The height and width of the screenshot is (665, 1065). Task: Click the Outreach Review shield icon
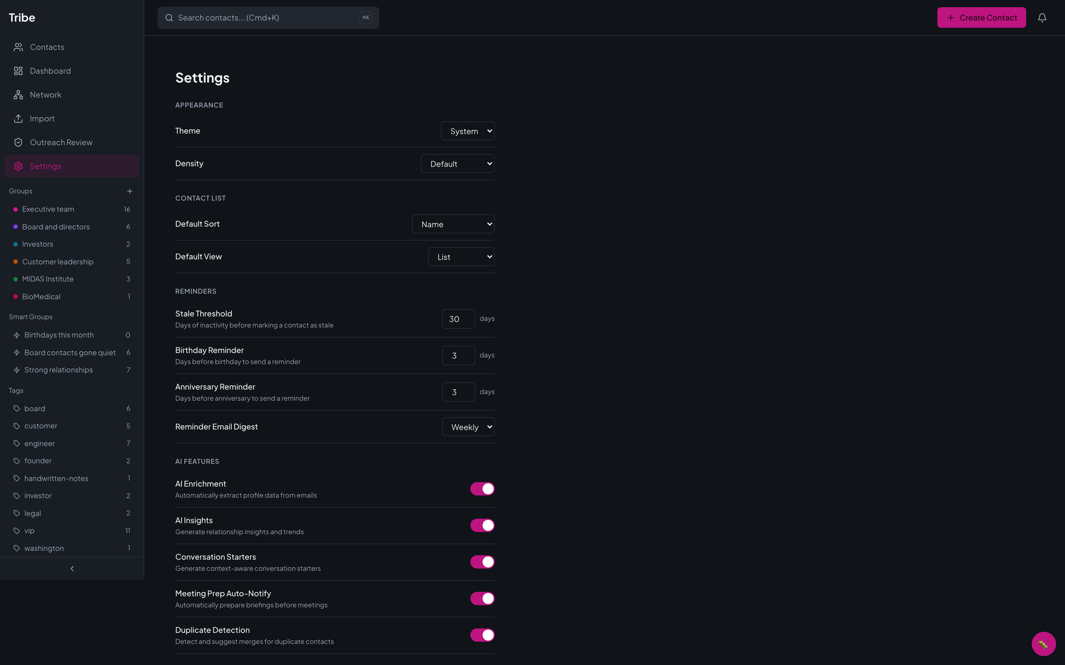(x=18, y=142)
